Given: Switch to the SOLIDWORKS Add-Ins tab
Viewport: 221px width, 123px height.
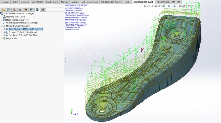Looking at the screenshot, I should [112, 2].
